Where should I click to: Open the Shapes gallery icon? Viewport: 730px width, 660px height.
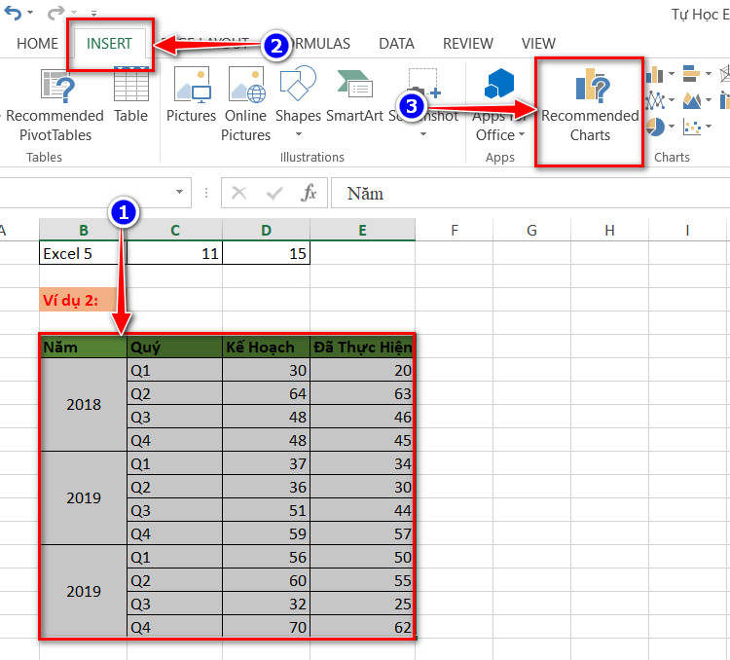pos(298,84)
